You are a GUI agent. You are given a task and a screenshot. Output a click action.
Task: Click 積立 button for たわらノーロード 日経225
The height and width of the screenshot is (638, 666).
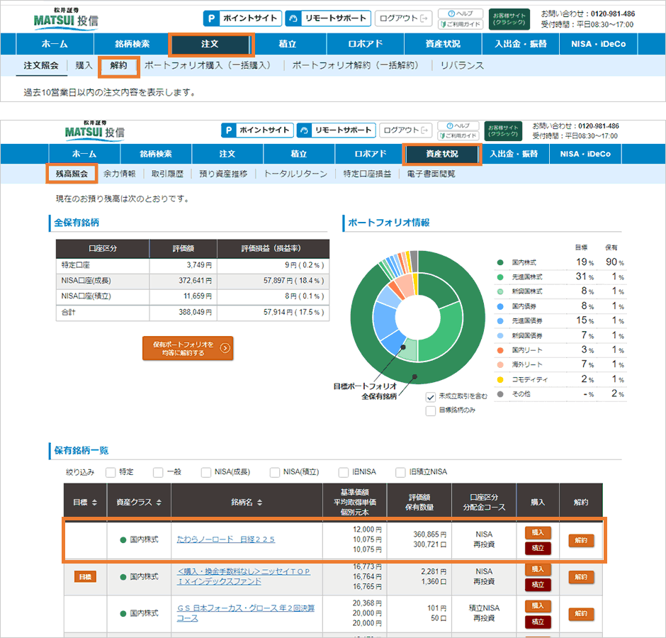[x=538, y=548]
